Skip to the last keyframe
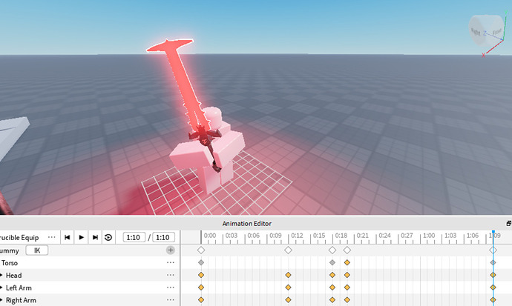512x306 pixels. tap(95, 237)
